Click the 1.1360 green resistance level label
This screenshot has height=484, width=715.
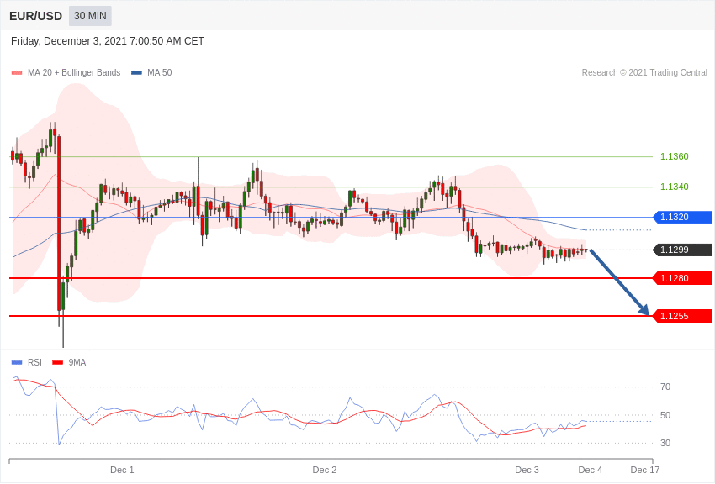(675, 156)
